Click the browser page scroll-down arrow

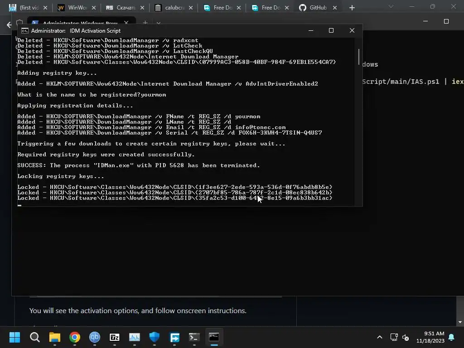(460, 322)
